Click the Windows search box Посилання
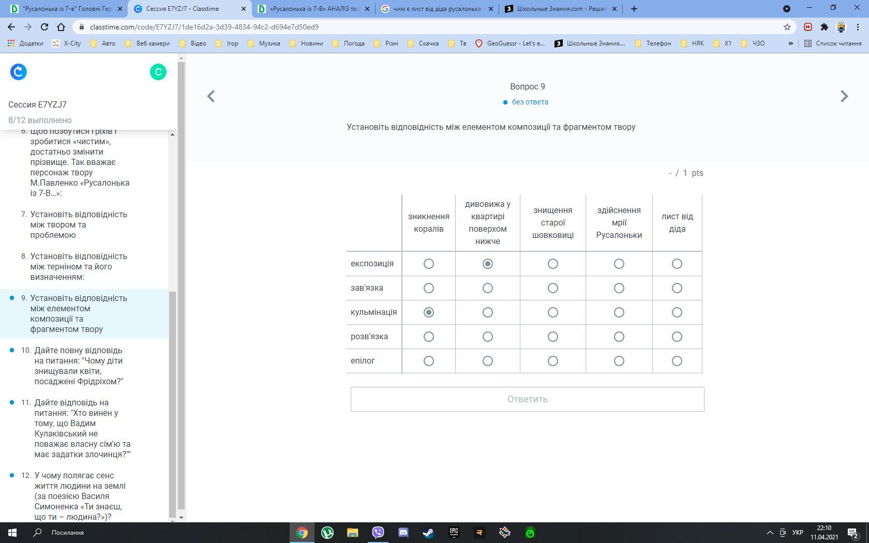This screenshot has height=543, width=869. tap(155, 533)
